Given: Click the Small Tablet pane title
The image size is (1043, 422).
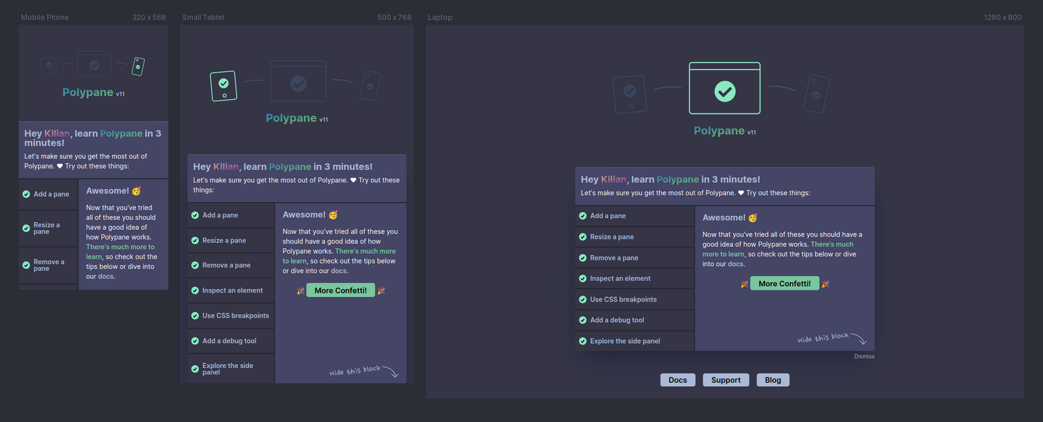Looking at the screenshot, I should click(x=203, y=18).
